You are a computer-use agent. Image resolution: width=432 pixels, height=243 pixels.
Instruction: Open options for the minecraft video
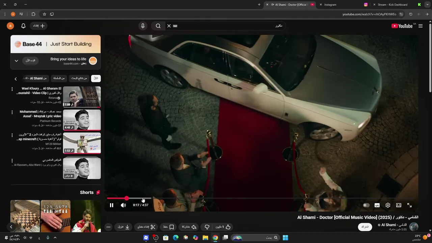tap(12, 135)
